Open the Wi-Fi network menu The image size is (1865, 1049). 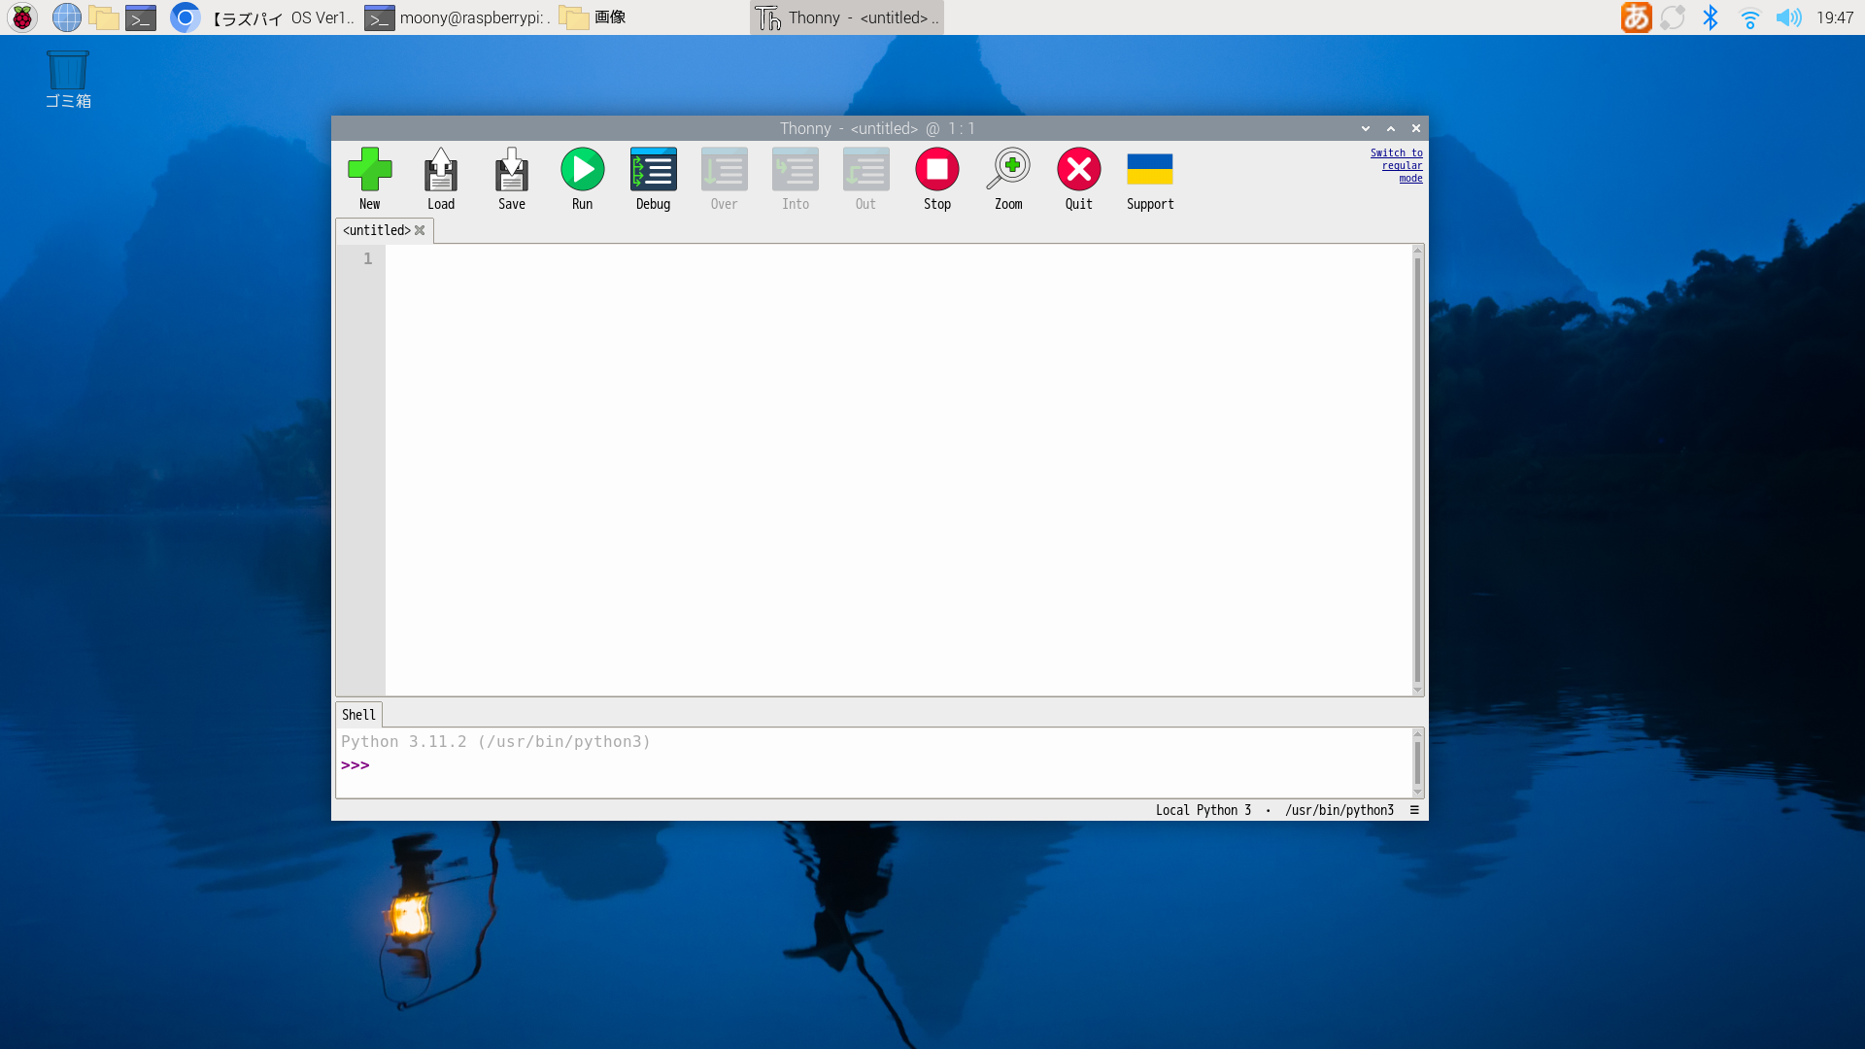tap(1749, 17)
